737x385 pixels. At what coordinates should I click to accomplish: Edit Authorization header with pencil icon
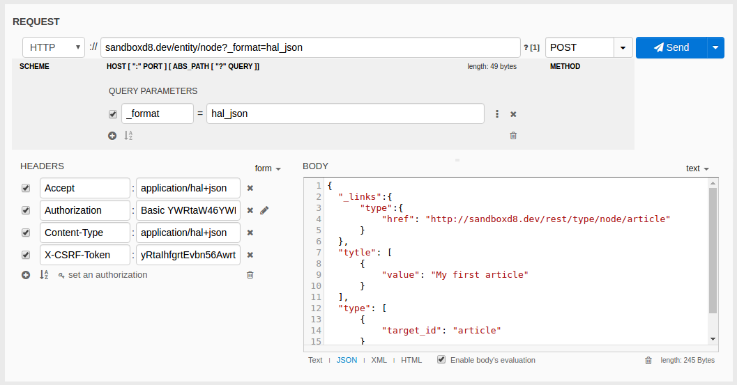pos(264,210)
